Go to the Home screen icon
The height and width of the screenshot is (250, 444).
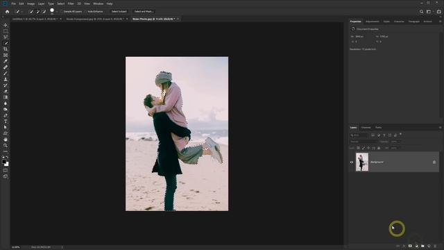[7, 12]
